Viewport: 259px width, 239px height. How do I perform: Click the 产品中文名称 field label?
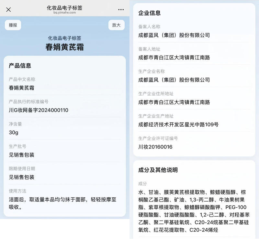pyautogui.click(x=22, y=79)
